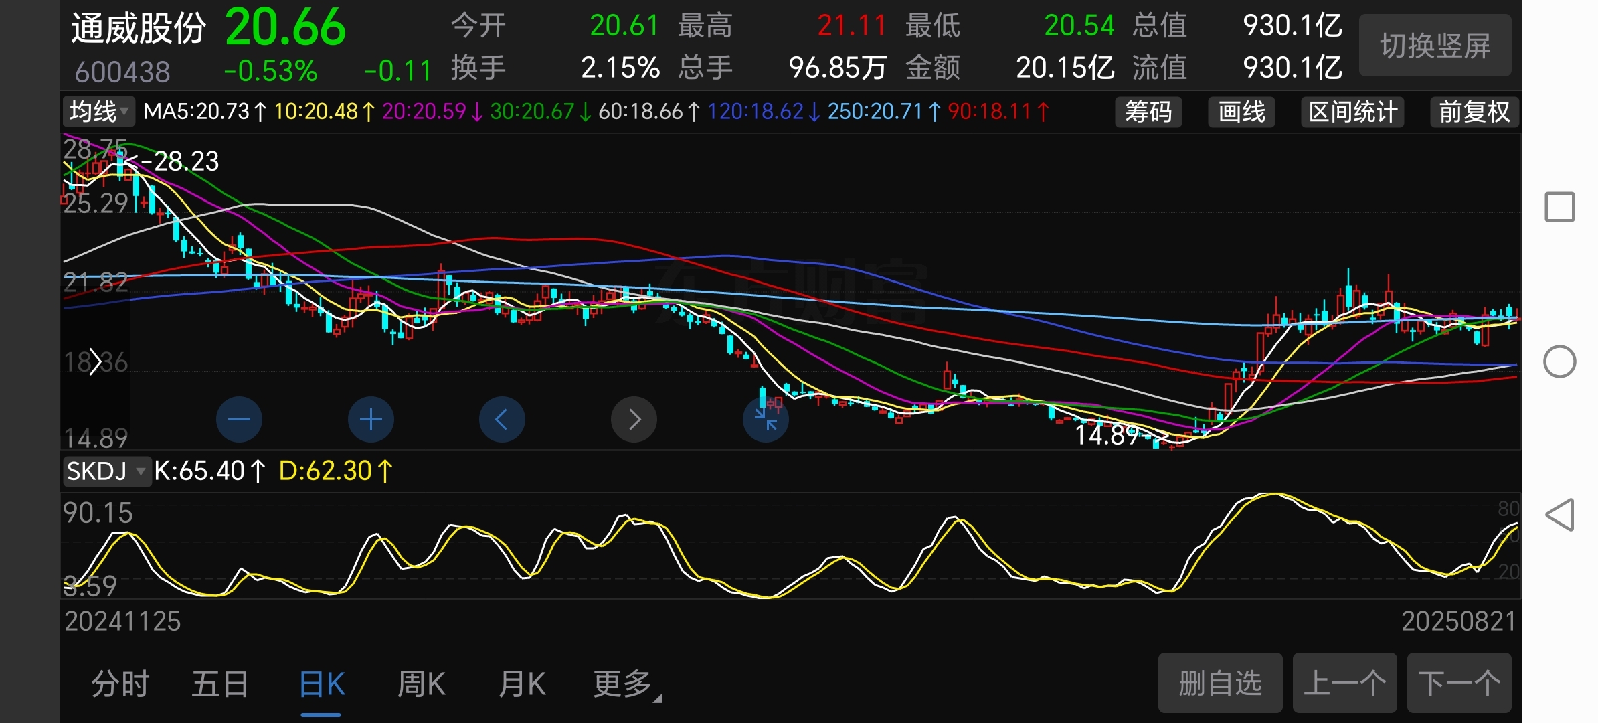The width and height of the screenshot is (1598, 723).
Task: Tap end date 20250821
Action: click(1459, 621)
